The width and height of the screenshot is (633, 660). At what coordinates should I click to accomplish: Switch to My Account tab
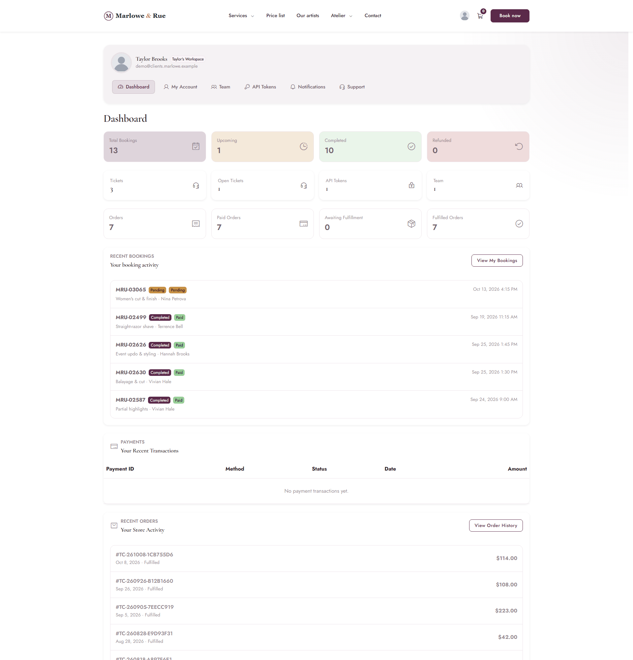coord(180,87)
